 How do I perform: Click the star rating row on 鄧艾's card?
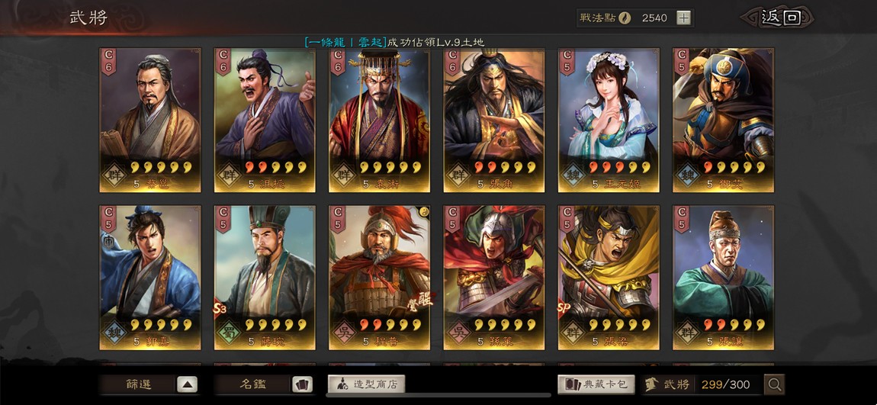pyautogui.click(x=734, y=167)
